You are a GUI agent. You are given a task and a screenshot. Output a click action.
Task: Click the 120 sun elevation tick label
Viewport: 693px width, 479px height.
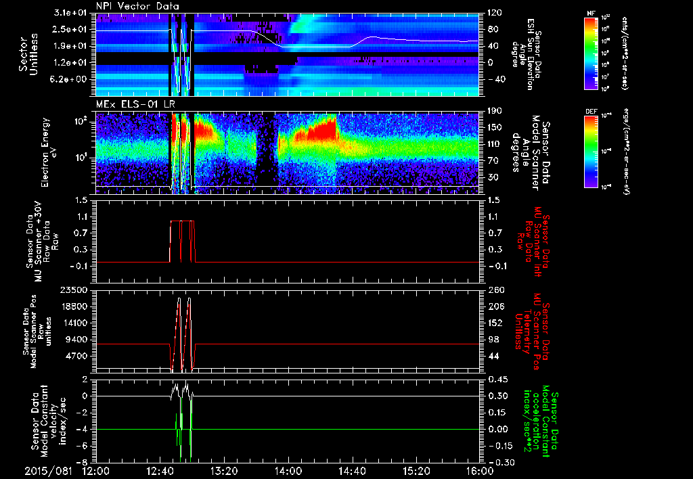[494, 13]
